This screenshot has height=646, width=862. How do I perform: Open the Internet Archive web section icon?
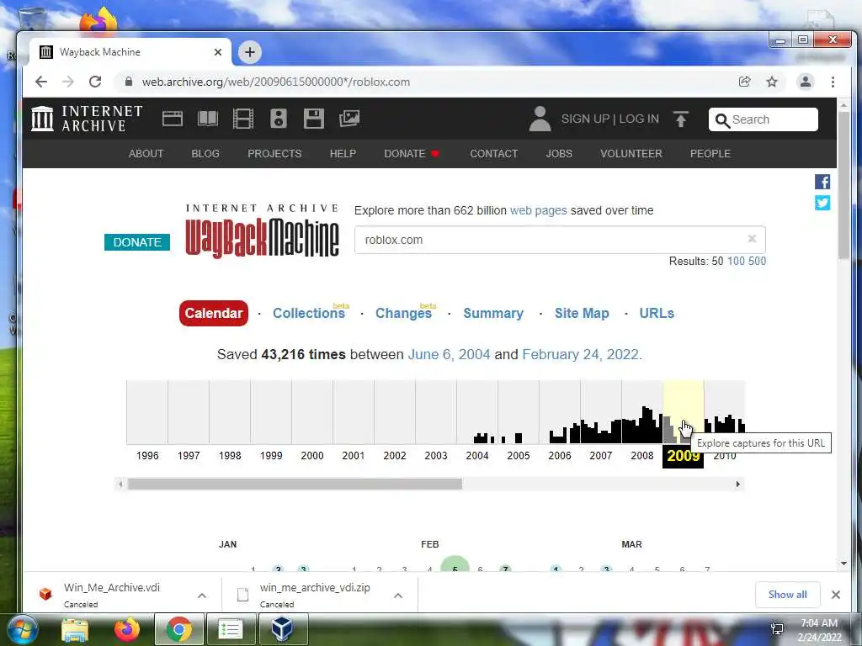click(x=172, y=119)
